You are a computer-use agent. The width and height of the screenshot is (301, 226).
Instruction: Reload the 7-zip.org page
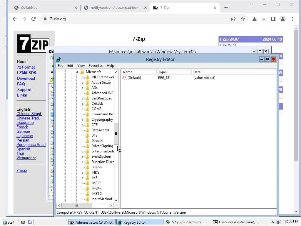[x=34, y=19]
